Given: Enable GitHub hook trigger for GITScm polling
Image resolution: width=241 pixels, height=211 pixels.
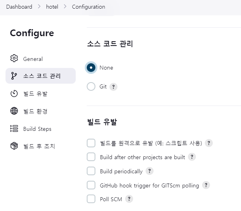Looking at the screenshot, I should click(x=91, y=185).
